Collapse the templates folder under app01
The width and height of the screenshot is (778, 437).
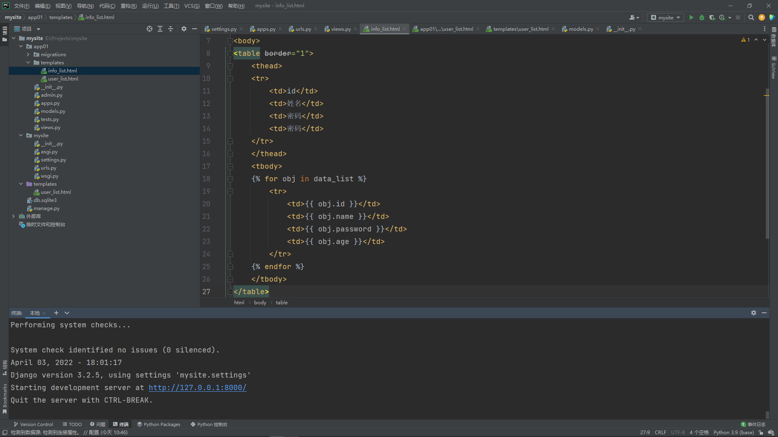28,63
